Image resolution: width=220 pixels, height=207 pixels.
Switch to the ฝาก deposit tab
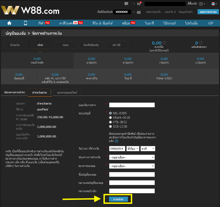tap(40, 45)
